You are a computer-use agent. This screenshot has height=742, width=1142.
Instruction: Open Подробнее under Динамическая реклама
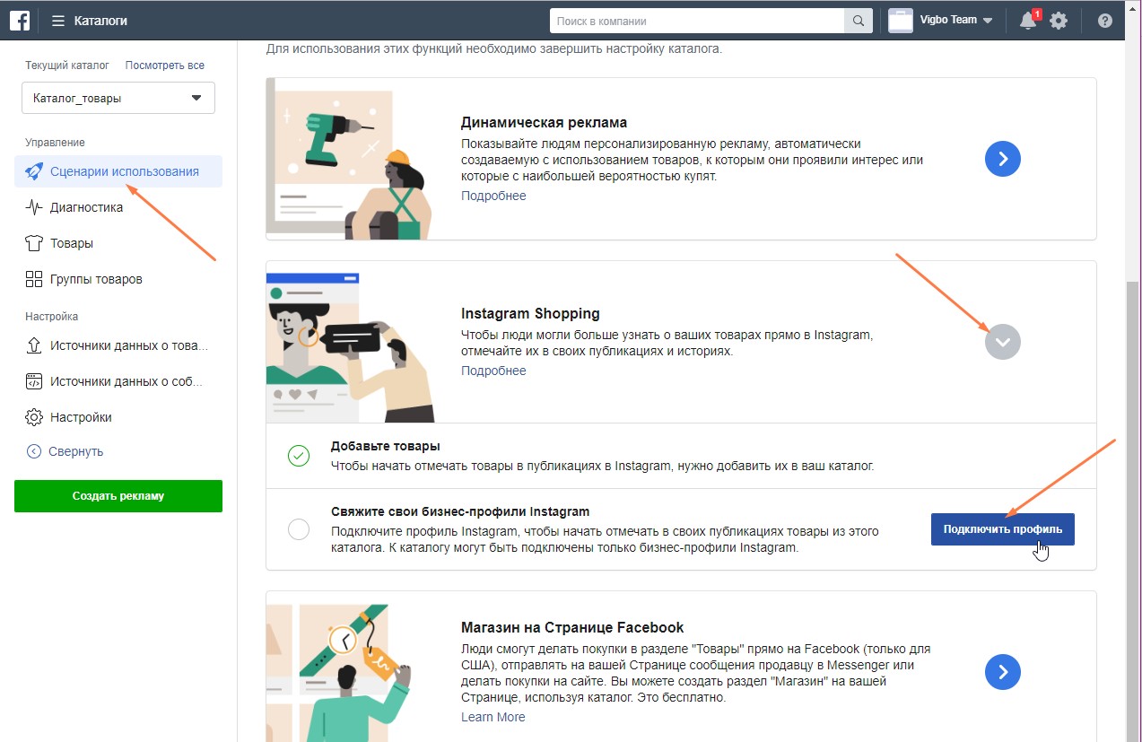493,196
